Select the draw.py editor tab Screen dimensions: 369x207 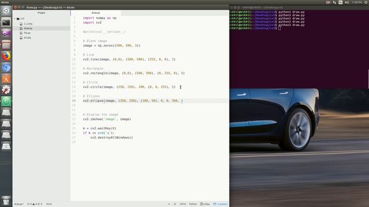tap(96, 13)
